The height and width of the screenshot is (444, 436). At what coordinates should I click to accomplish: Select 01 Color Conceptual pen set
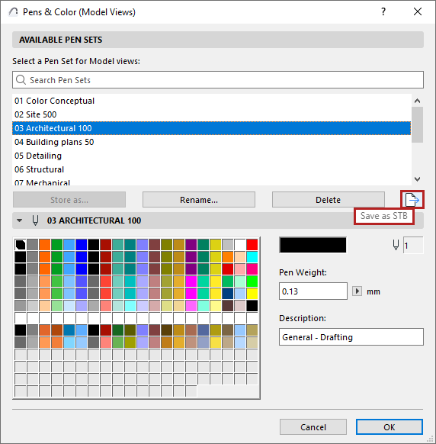tap(211, 101)
